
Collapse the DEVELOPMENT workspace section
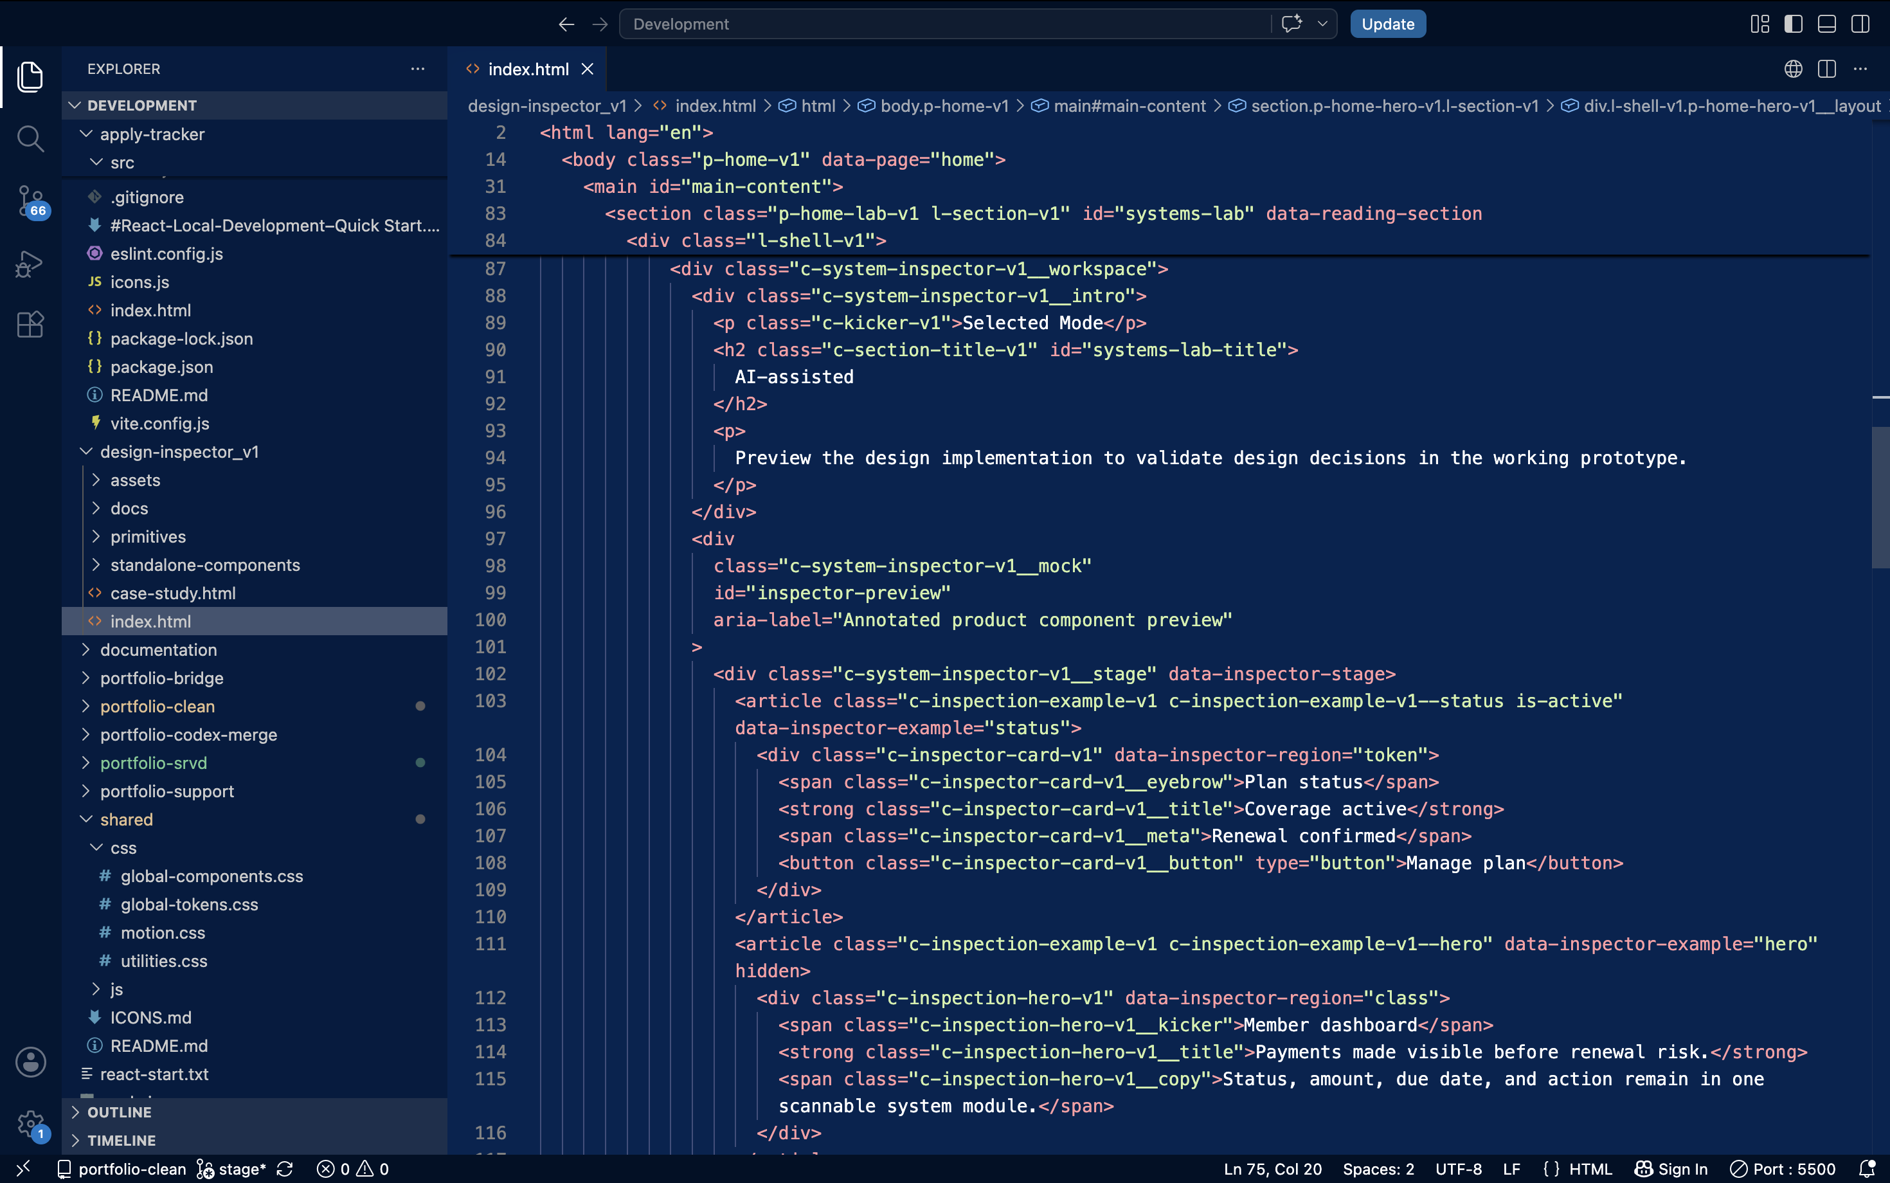tap(255, 105)
